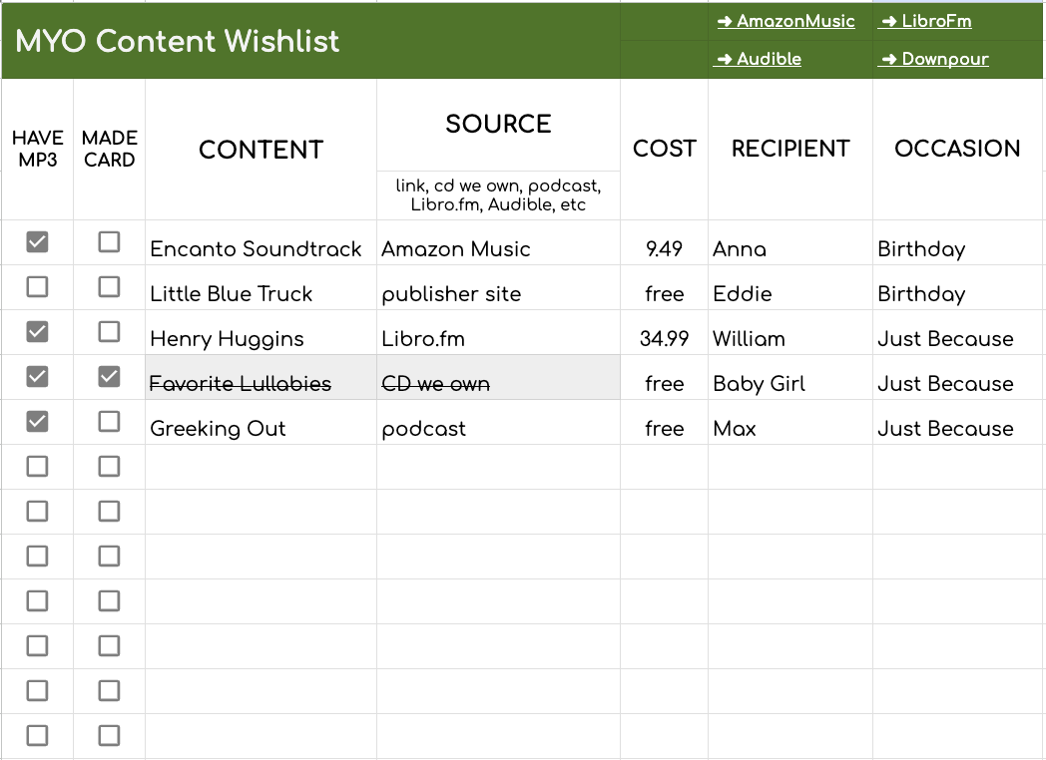Select the RECIPIENT column header
Screen dimensions: 1046x760
click(790, 149)
